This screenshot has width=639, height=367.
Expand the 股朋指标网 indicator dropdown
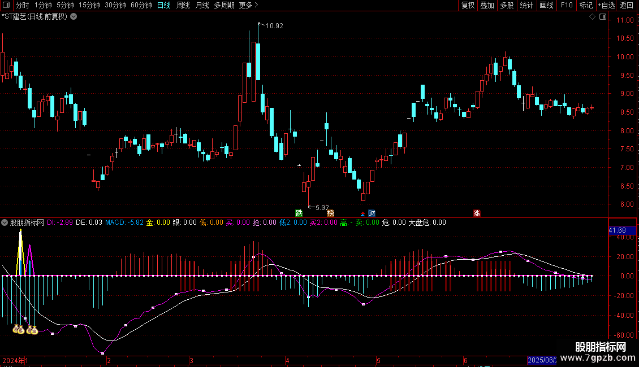click(5, 222)
